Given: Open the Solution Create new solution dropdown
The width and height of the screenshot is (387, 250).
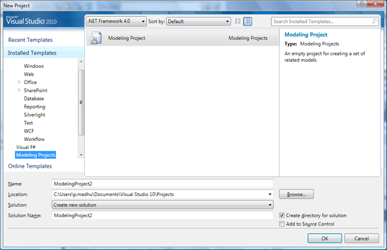Looking at the screenshot, I should pyautogui.click(x=163, y=205).
